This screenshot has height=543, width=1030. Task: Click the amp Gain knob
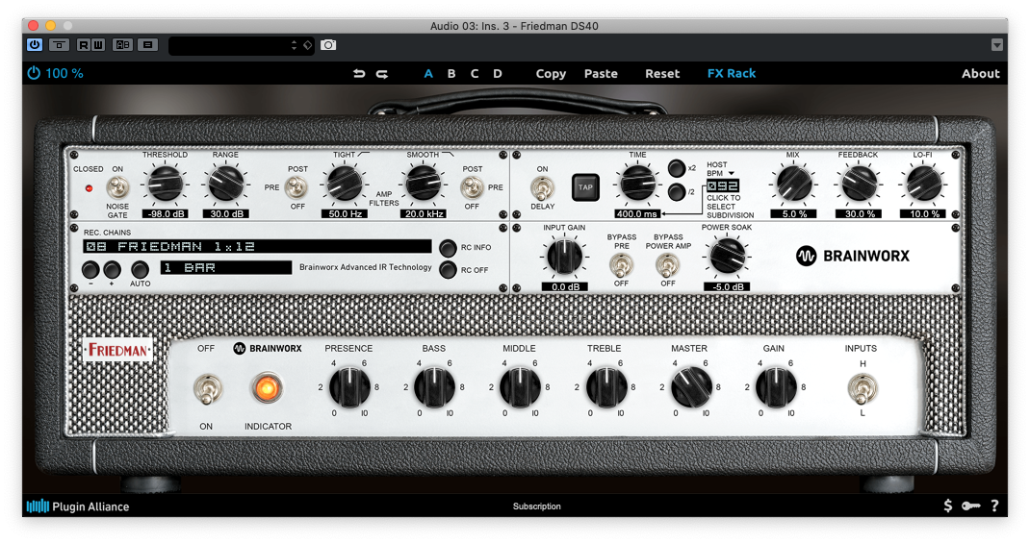point(777,387)
